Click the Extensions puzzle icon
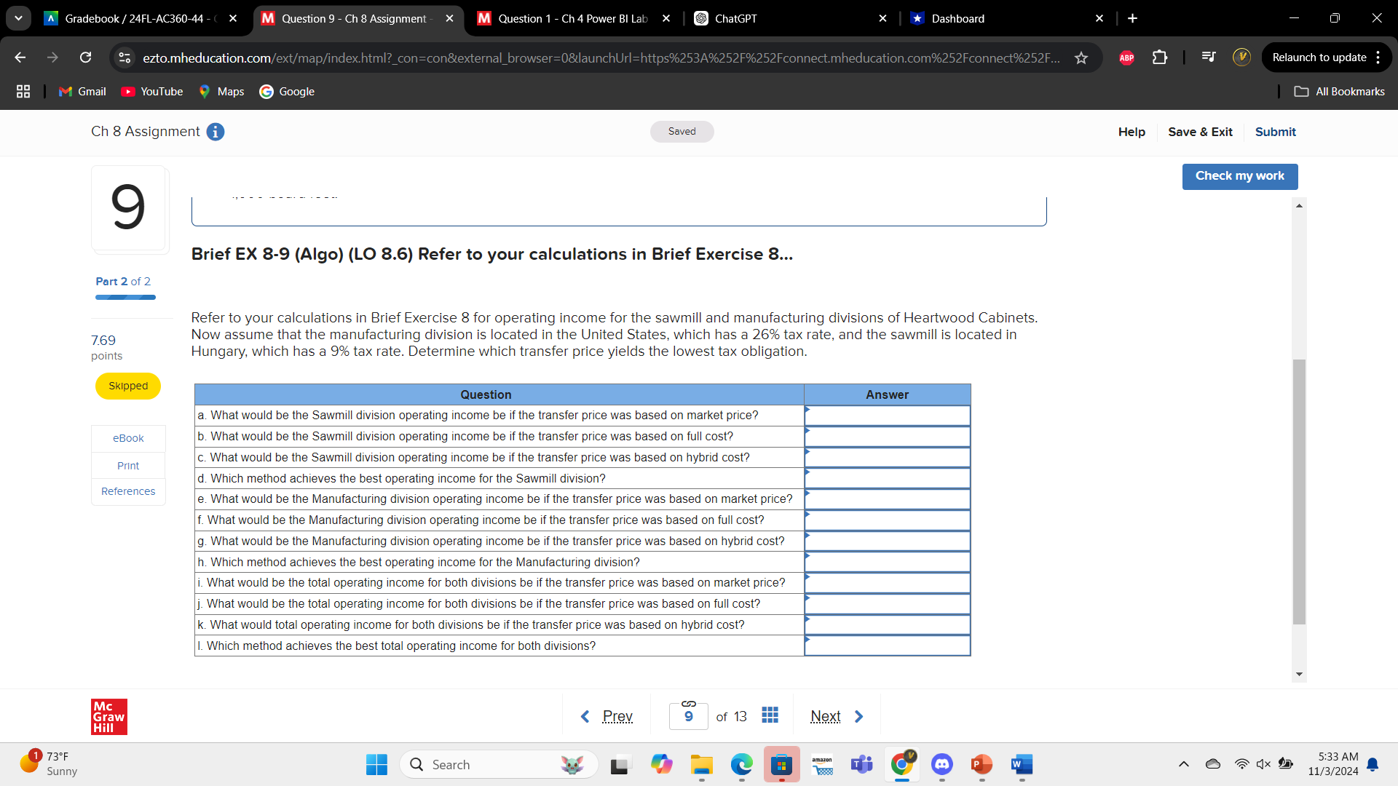This screenshot has width=1398, height=786. pyautogui.click(x=1159, y=57)
